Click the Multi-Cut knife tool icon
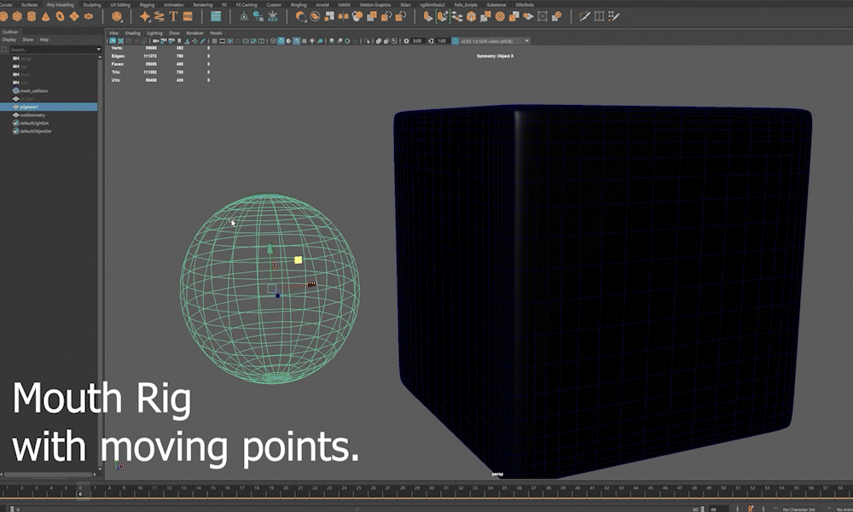This screenshot has width=853, height=512. point(584,16)
